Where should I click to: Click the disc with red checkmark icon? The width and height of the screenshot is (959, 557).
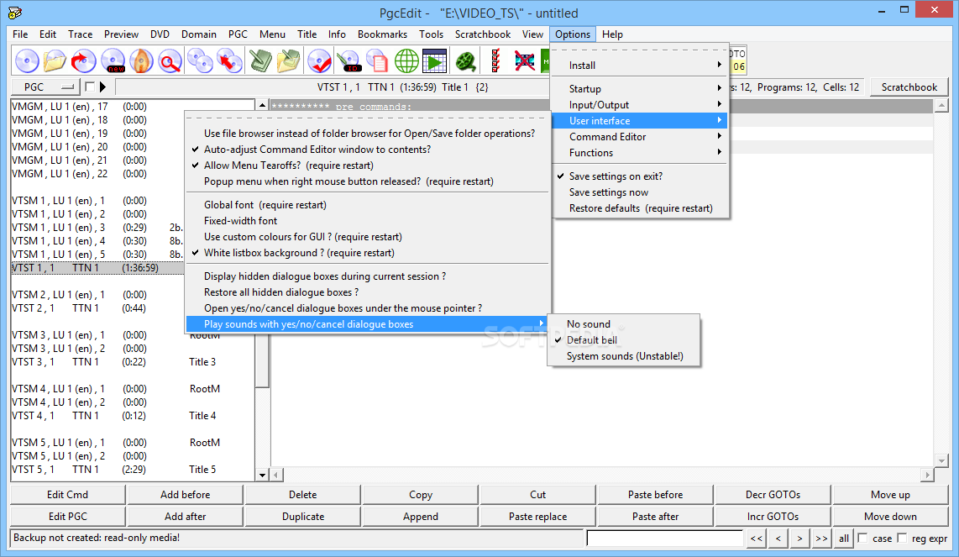pos(319,61)
